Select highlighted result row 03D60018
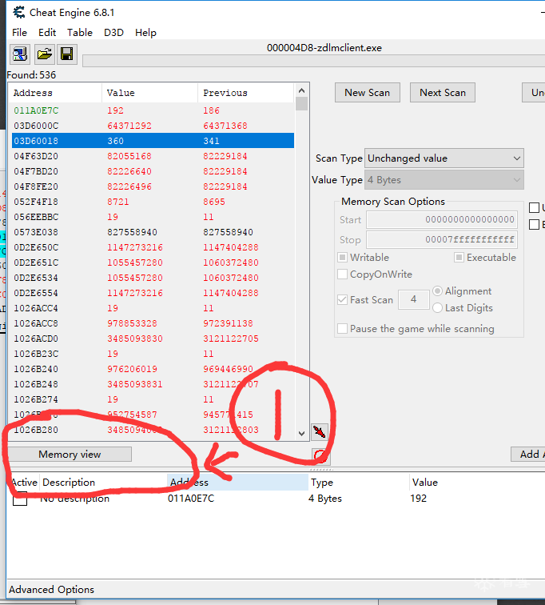The width and height of the screenshot is (545, 605). point(153,141)
